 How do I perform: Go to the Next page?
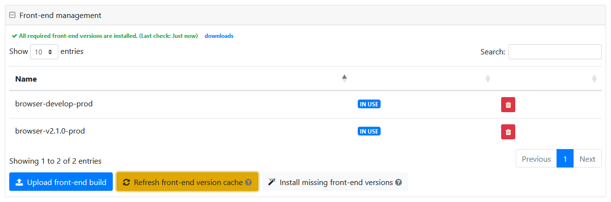(x=587, y=159)
